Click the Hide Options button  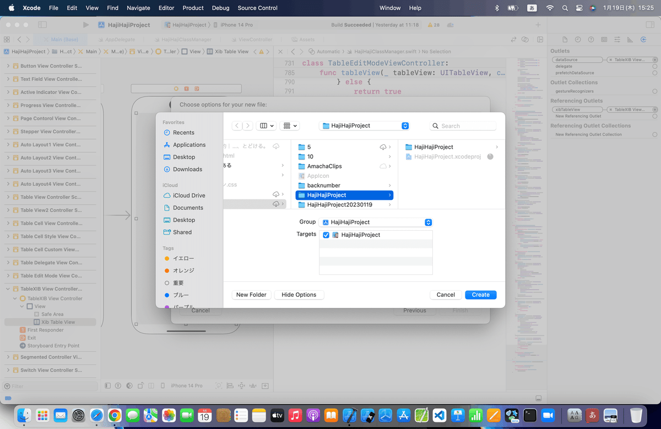[x=299, y=295]
